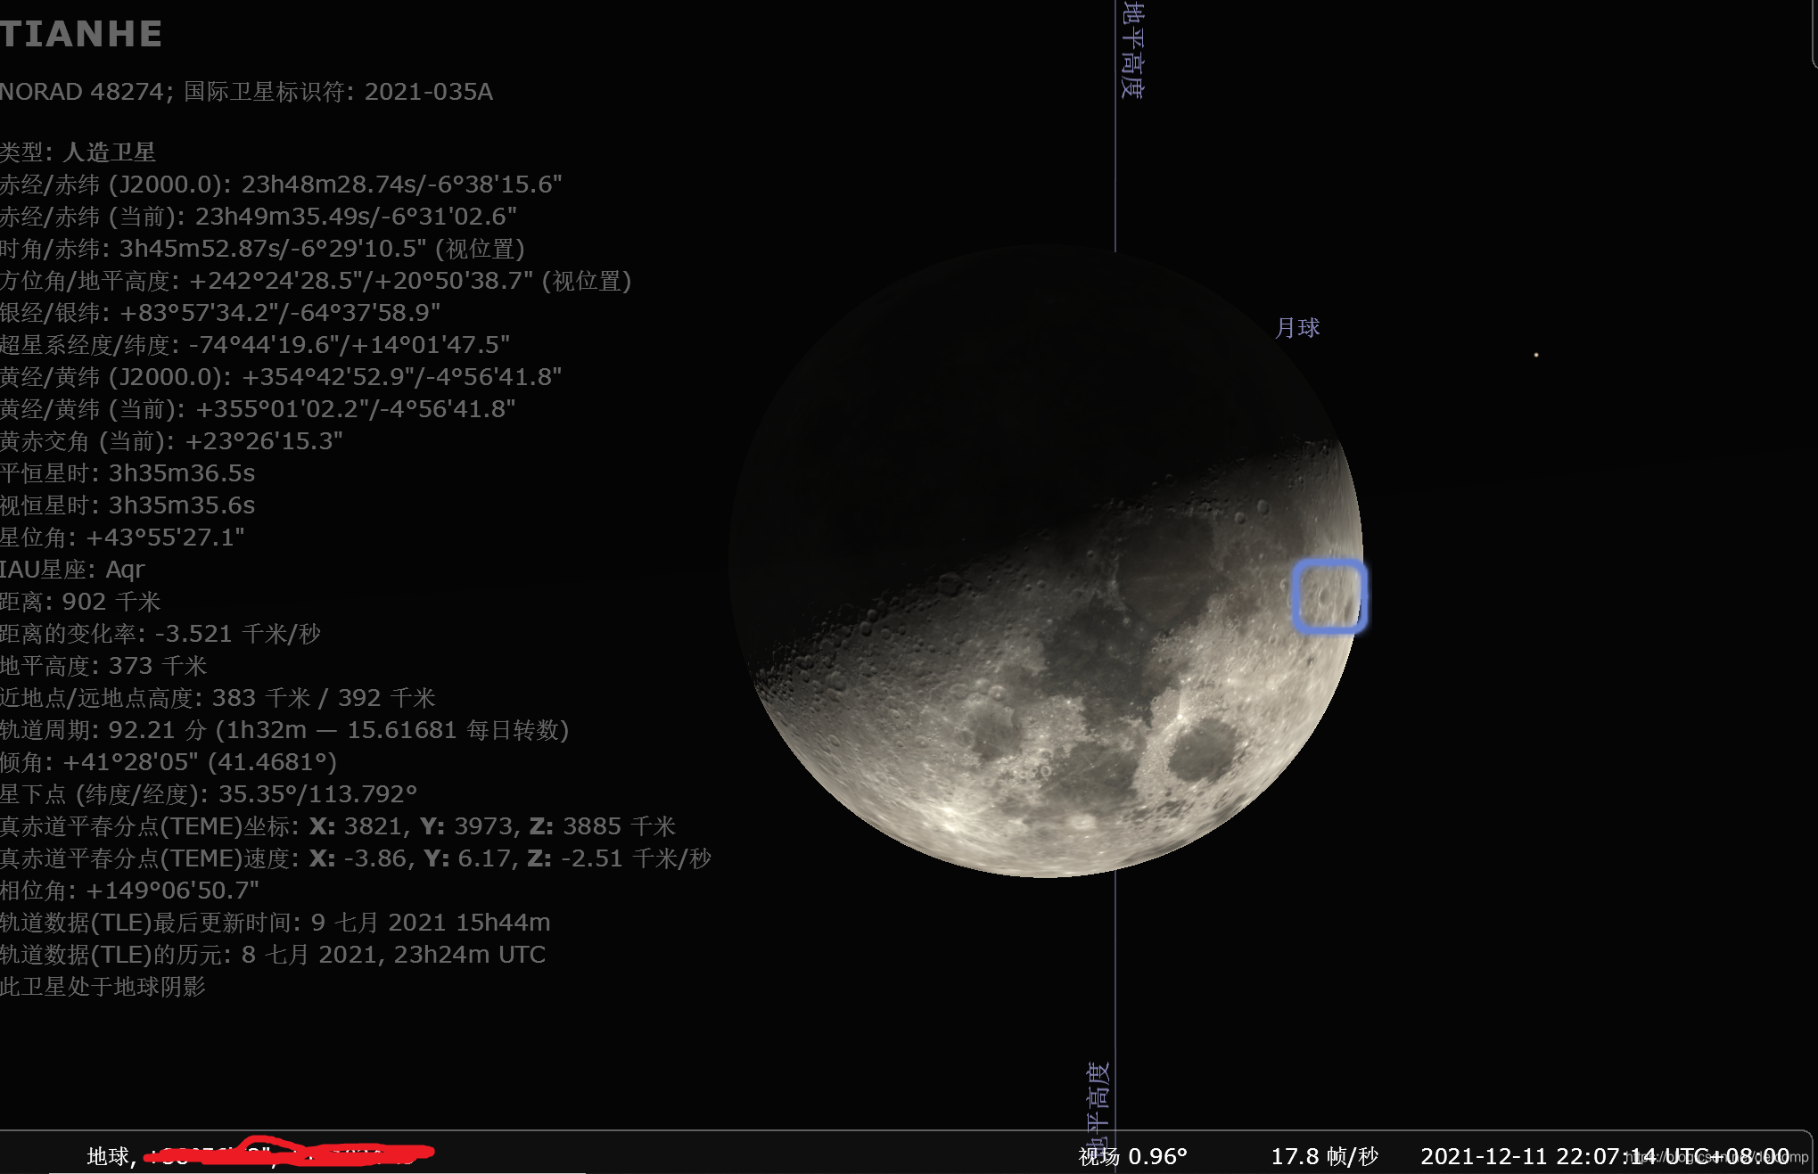The image size is (1818, 1174).
Task: Click the 月球 label next to the Moon
Action: pyautogui.click(x=1297, y=328)
